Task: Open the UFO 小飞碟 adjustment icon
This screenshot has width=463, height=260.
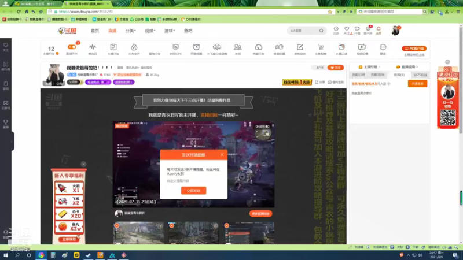Action: tap(217, 47)
